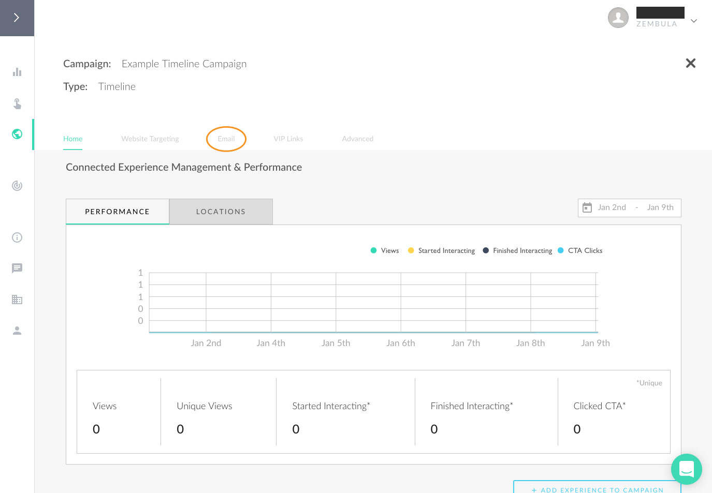The height and width of the screenshot is (493, 712).
Task: Switch to the Website Targeting tab
Action: 150,139
